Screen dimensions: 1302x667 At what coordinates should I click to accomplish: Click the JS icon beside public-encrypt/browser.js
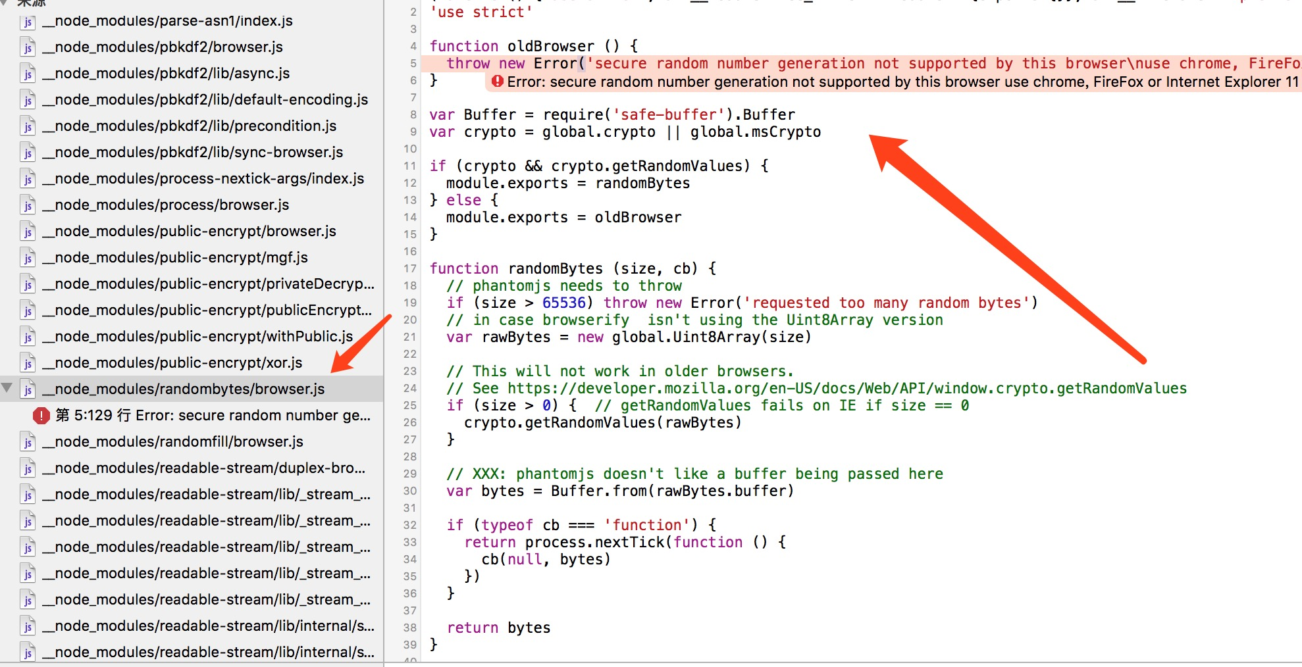coord(28,232)
